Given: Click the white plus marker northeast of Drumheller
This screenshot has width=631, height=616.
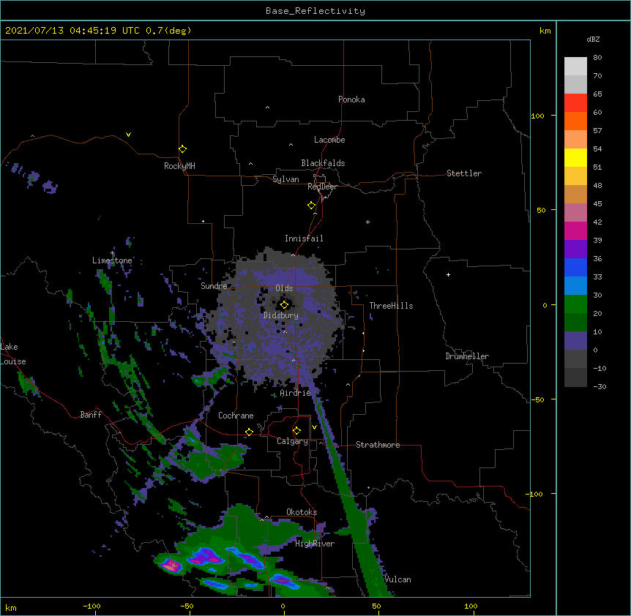Looking at the screenshot, I should pos(448,274).
